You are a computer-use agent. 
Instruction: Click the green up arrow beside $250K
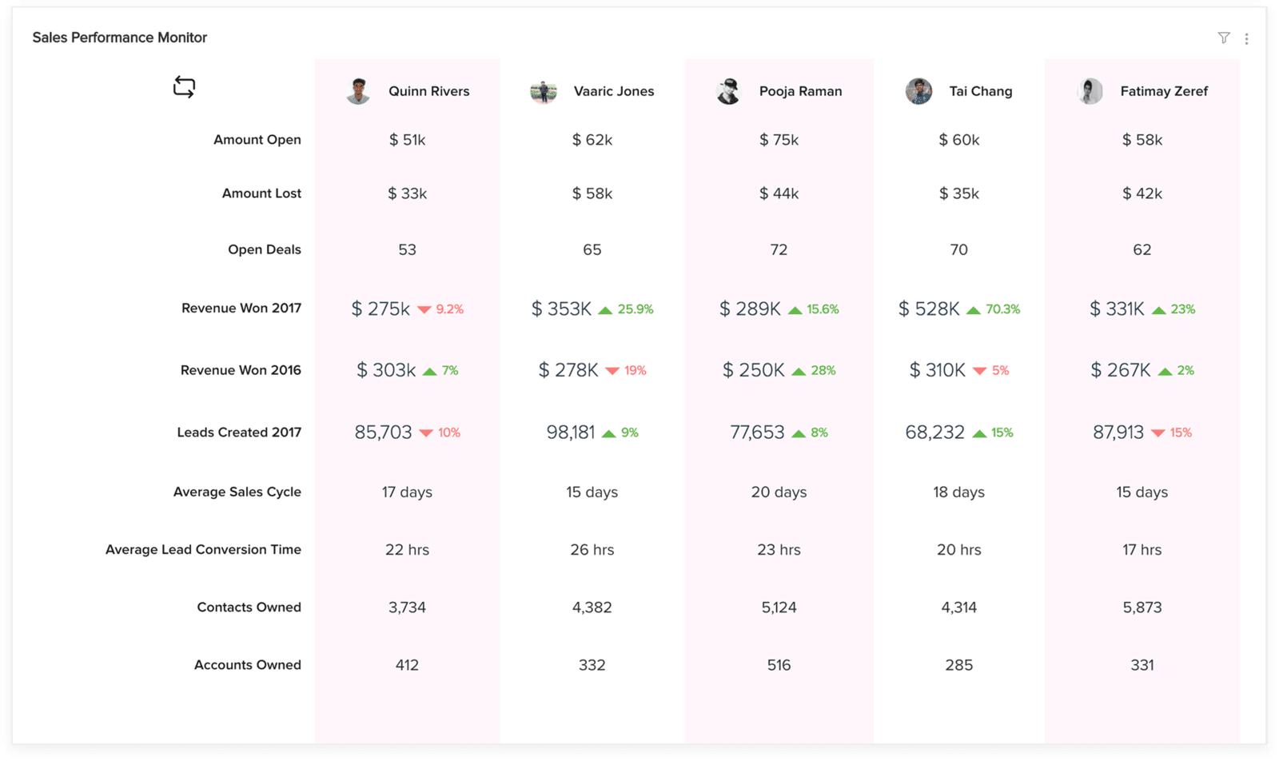click(799, 371)
